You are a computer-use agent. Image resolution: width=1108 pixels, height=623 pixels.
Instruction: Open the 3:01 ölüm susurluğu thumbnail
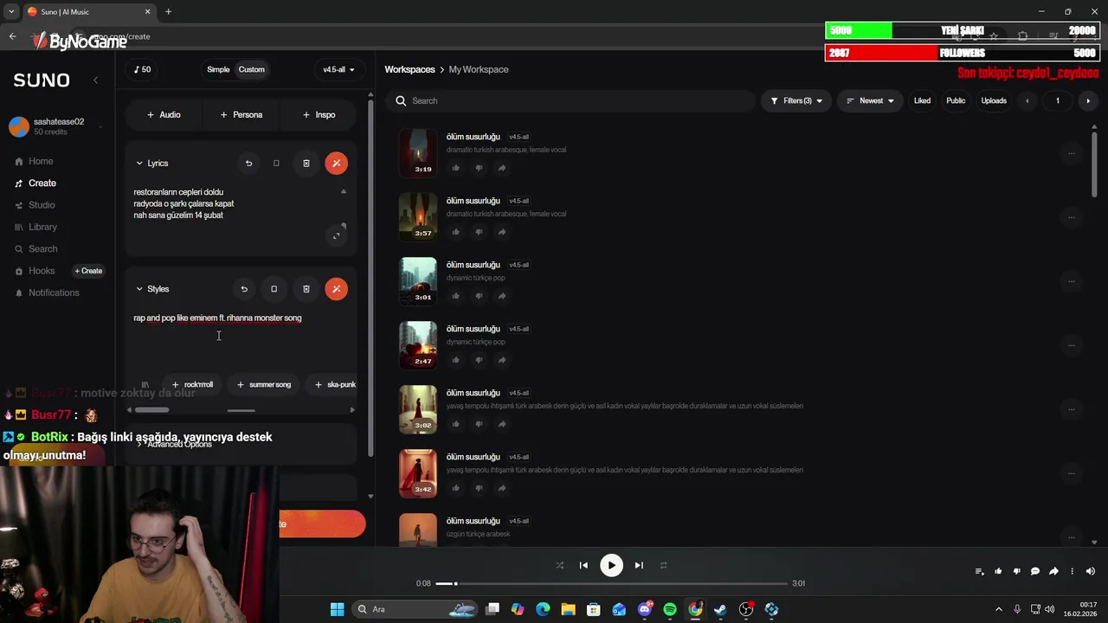click(417, 280)
